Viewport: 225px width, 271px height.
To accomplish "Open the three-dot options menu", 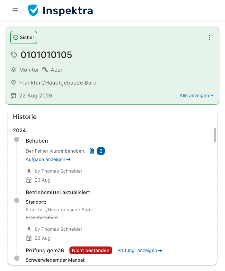I will (210, 37).
